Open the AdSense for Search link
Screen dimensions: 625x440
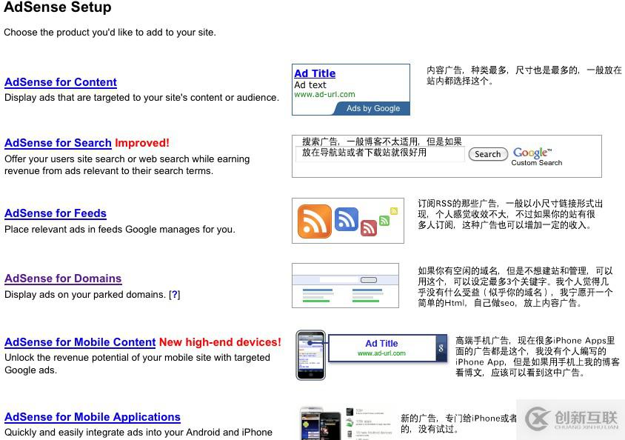pyautogui.click(x=58, y=143)
